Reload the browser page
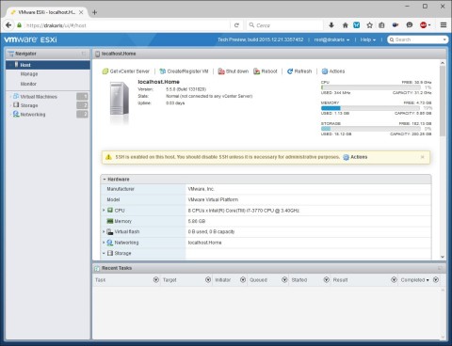This screenshot has height=346, width=452. coord(236,25)
